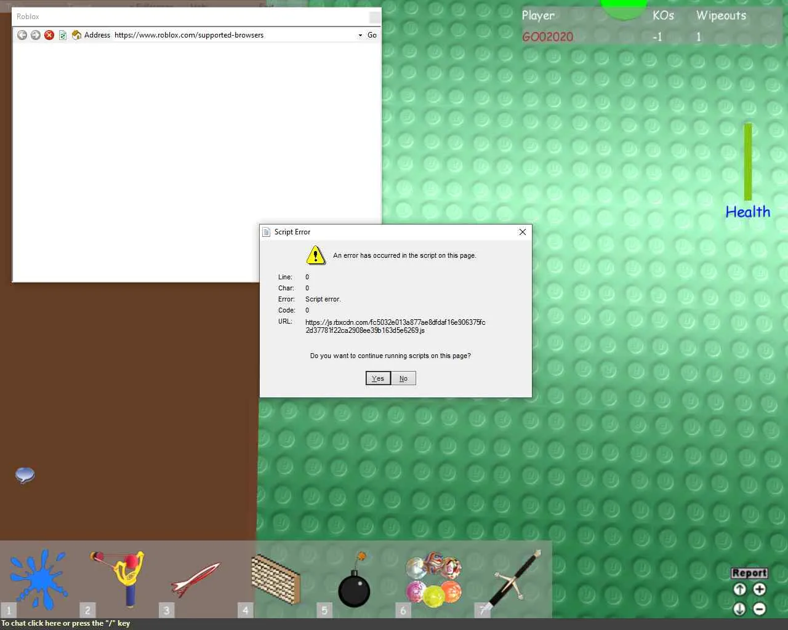Screen dimensions: 788x630
Task: Stop page loading with the red X icon
Action: 49,35
